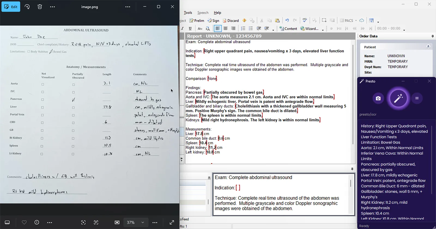The height and width of the screenshot is (229, 436).
Task: Start visual search scan in Photos
Action: click(x=83, y=222)
